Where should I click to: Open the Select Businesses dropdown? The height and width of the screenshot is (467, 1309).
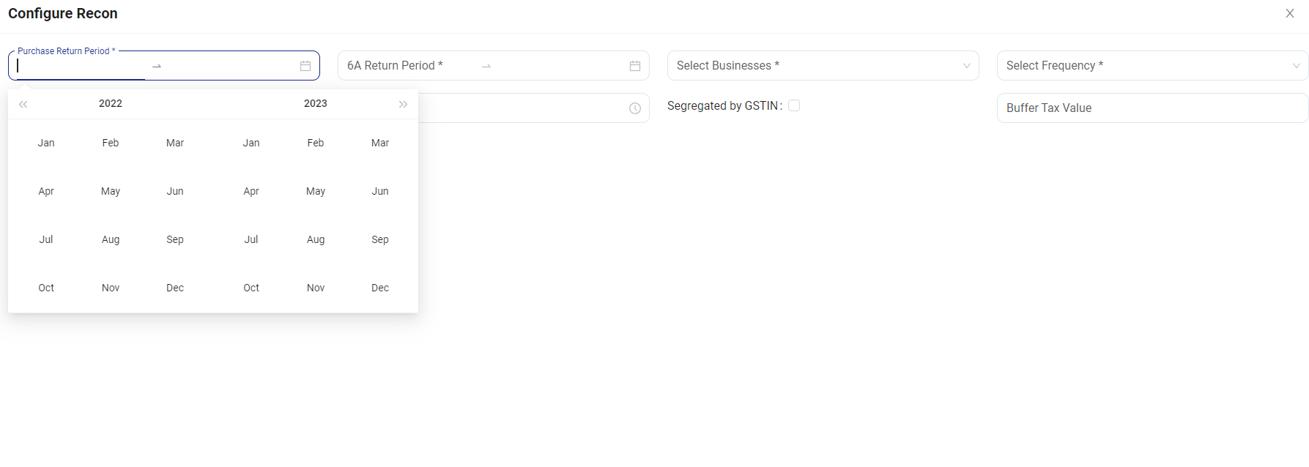pos(823,66)
